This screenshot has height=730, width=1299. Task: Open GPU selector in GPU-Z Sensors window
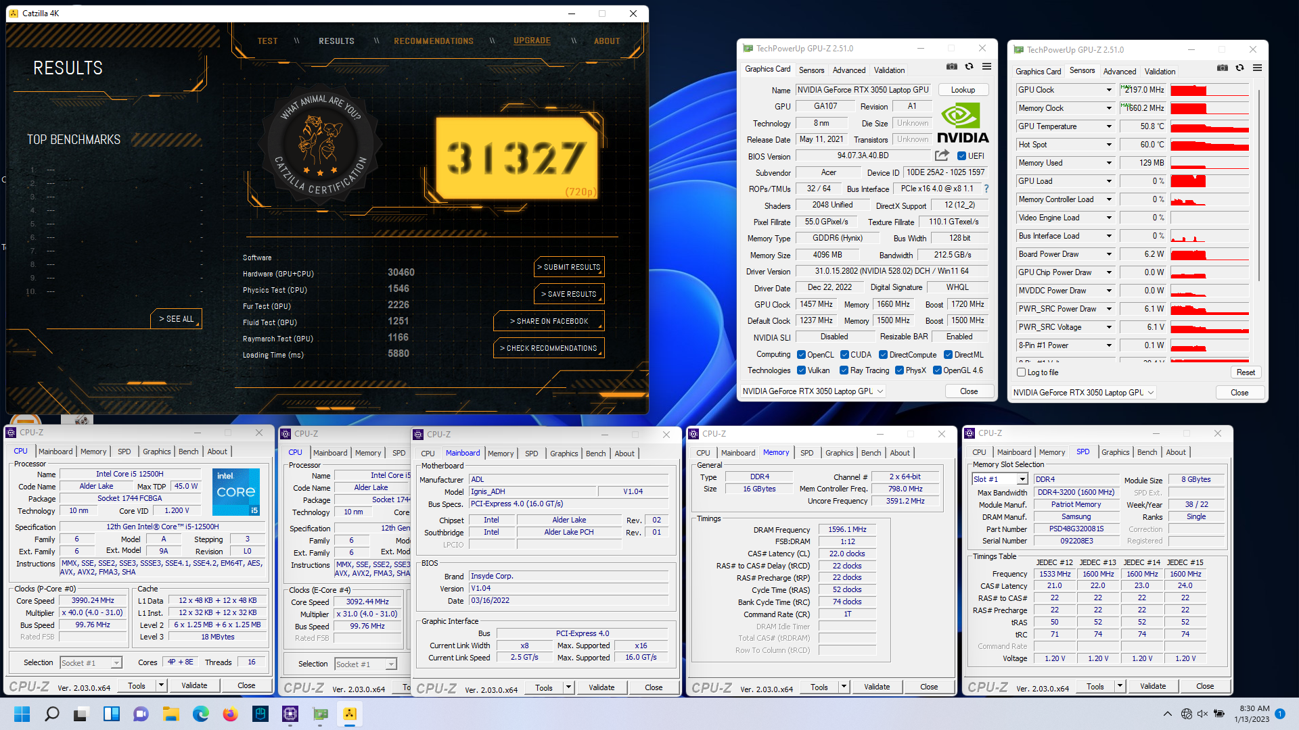[1083, 393]
